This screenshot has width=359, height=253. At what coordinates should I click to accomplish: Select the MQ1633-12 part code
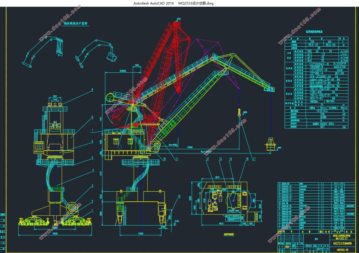(287, 197)
